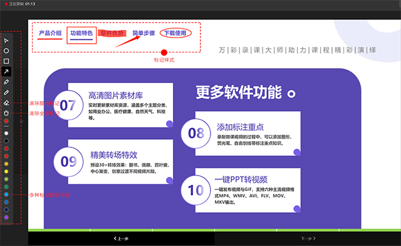Select the highlighter marker tool
The width and height of the screenshot is (401, 246).
pyautogui.click(x=6, y=82)
